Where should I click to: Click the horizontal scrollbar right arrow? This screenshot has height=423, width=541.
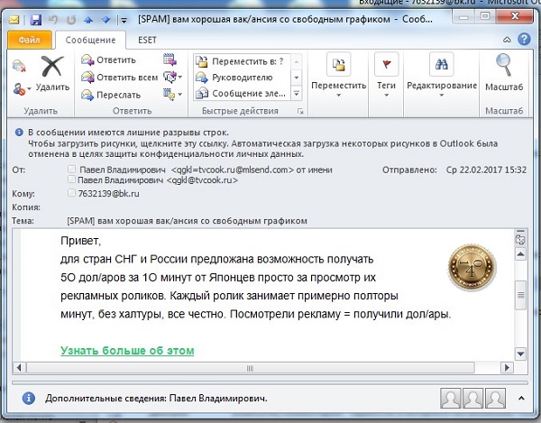click(507, 368)
